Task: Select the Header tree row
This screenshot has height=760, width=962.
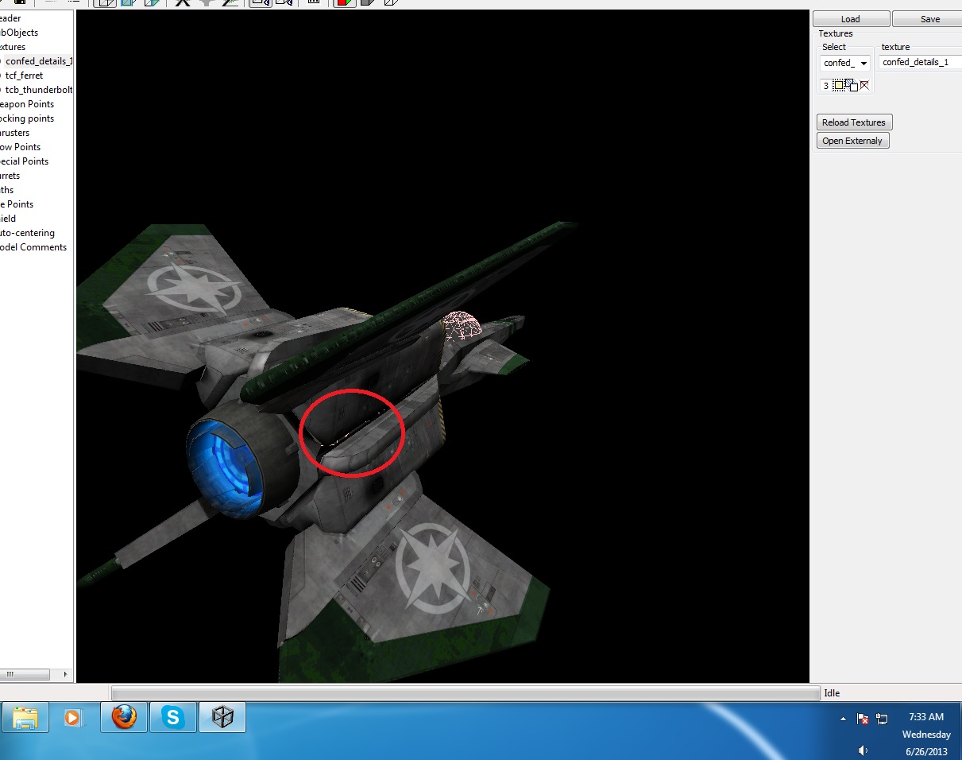Action: click(x=11, y=18)
